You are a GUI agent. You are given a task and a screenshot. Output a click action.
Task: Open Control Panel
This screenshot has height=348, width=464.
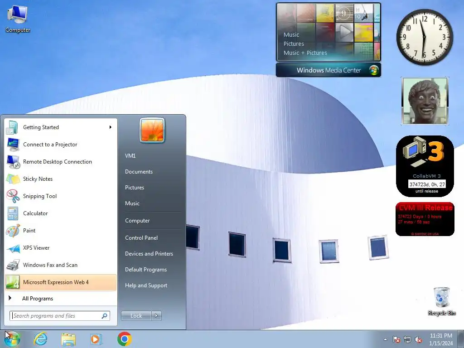(x=141, y=237)
